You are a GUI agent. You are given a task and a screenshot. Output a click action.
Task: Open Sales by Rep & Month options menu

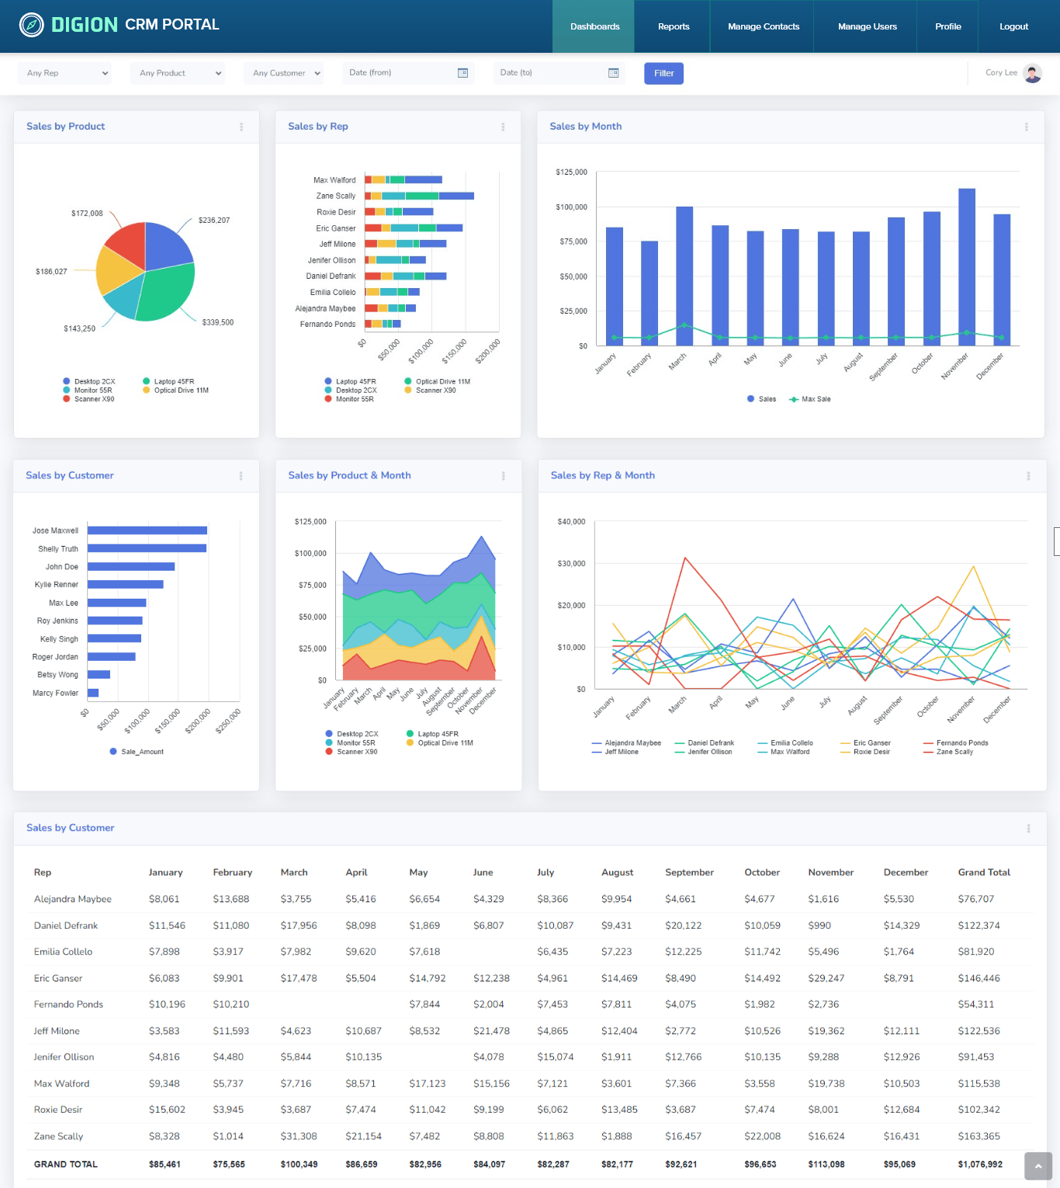1028,476
